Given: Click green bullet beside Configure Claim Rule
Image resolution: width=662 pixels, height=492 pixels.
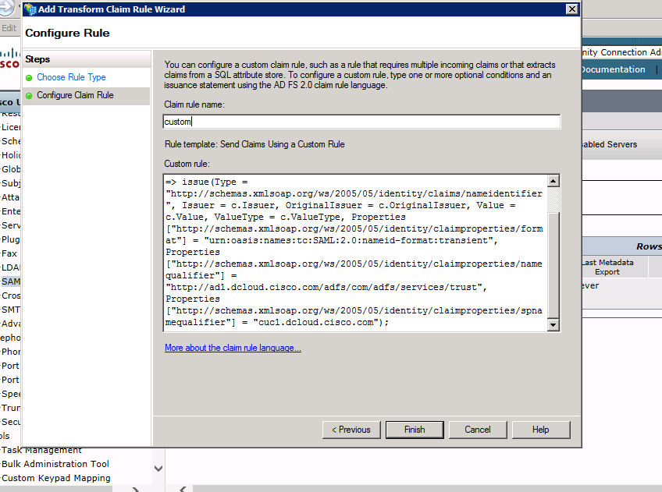Looking at the screenshot, I should pos(29,96).
